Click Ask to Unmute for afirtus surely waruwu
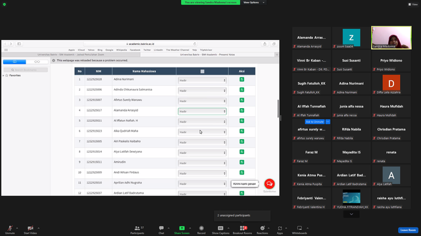The image size is (421, 236). (x=314, y=122)
